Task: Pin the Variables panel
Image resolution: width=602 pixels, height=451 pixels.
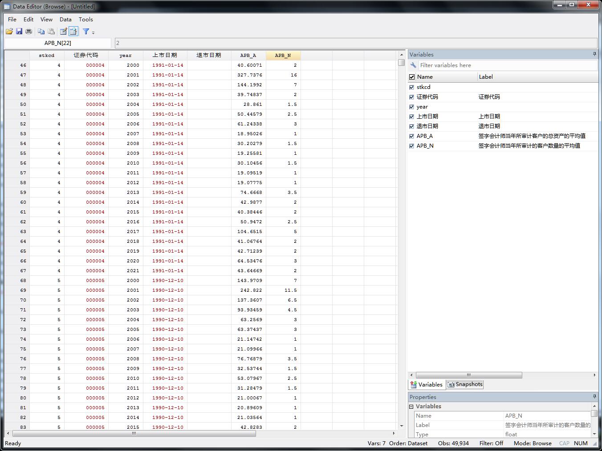Action: (594, 54)
